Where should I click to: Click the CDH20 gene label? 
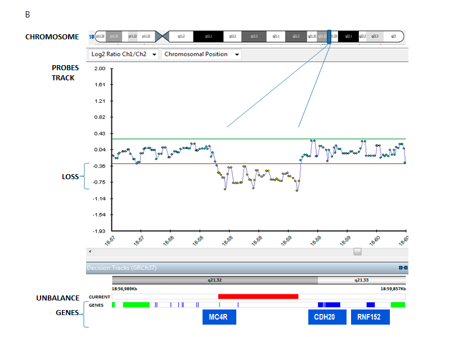click(x=325, y=317)
